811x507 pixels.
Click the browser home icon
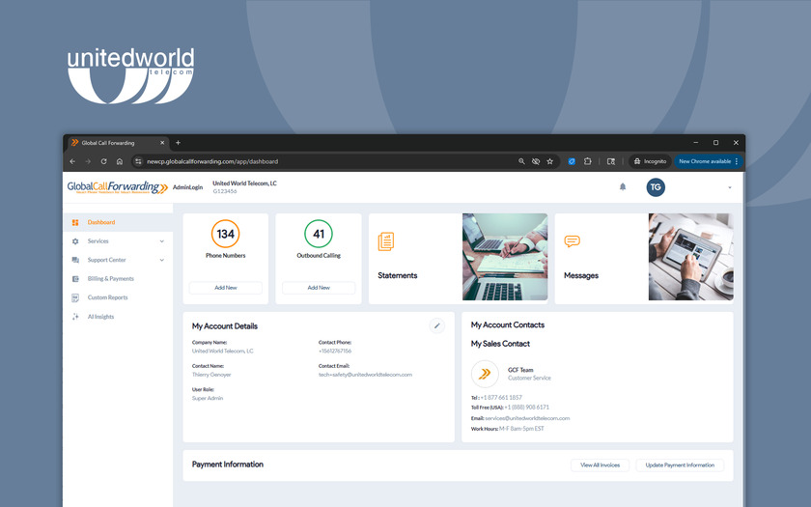click(120, 161)
